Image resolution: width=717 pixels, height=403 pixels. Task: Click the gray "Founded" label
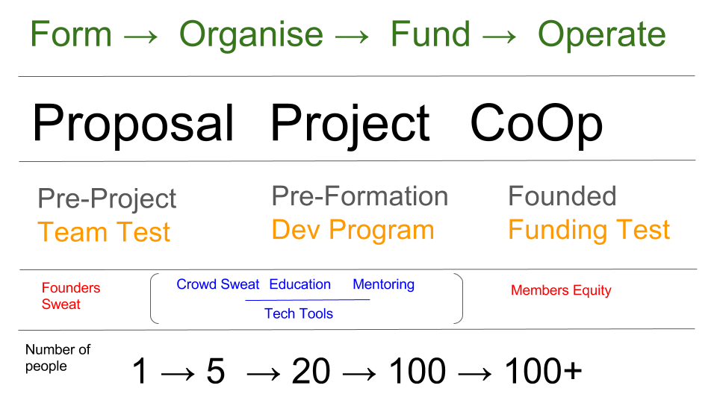point(562,196)
